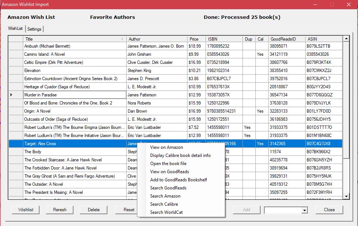Select Heritage of Cyador title cell
This screenshot has width=358, height=226.
75,87
